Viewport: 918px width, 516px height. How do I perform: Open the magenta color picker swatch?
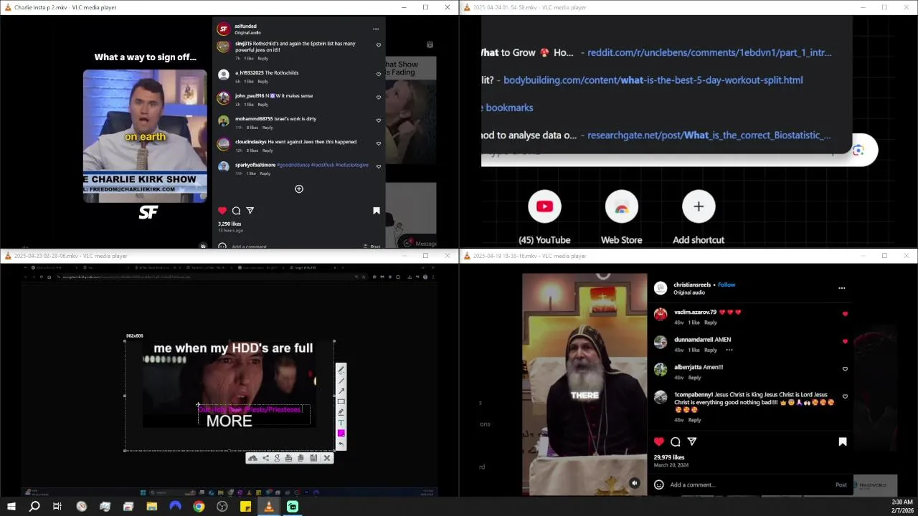tap(341, 433)
